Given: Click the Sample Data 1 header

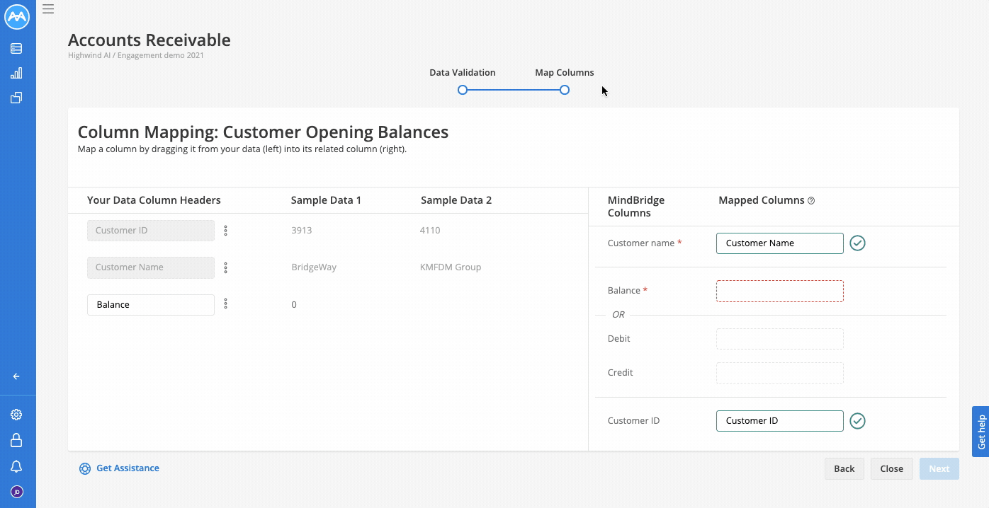Looking at the screenshot, I should pyautogui.click(x=326, y=200).
